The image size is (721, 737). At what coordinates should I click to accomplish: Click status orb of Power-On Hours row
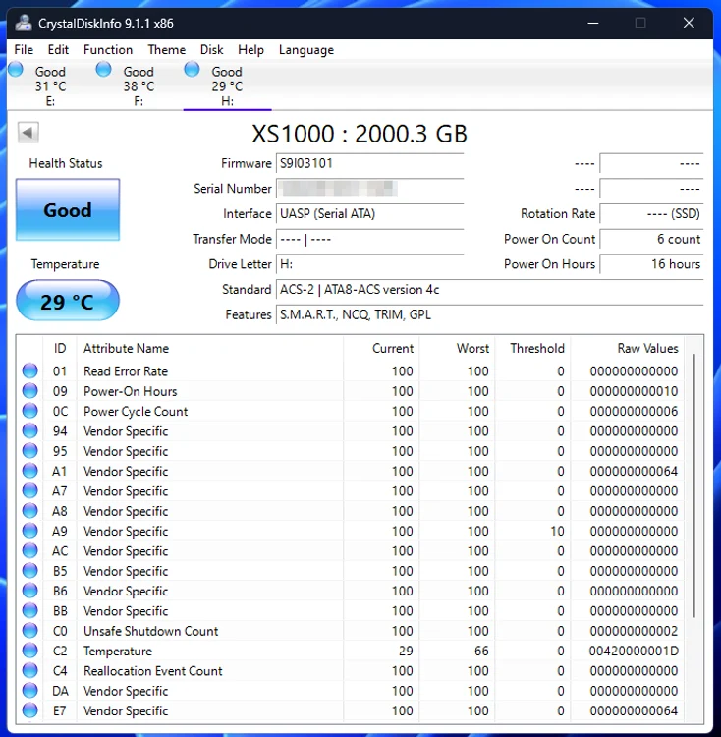click(x=30, y=390)
